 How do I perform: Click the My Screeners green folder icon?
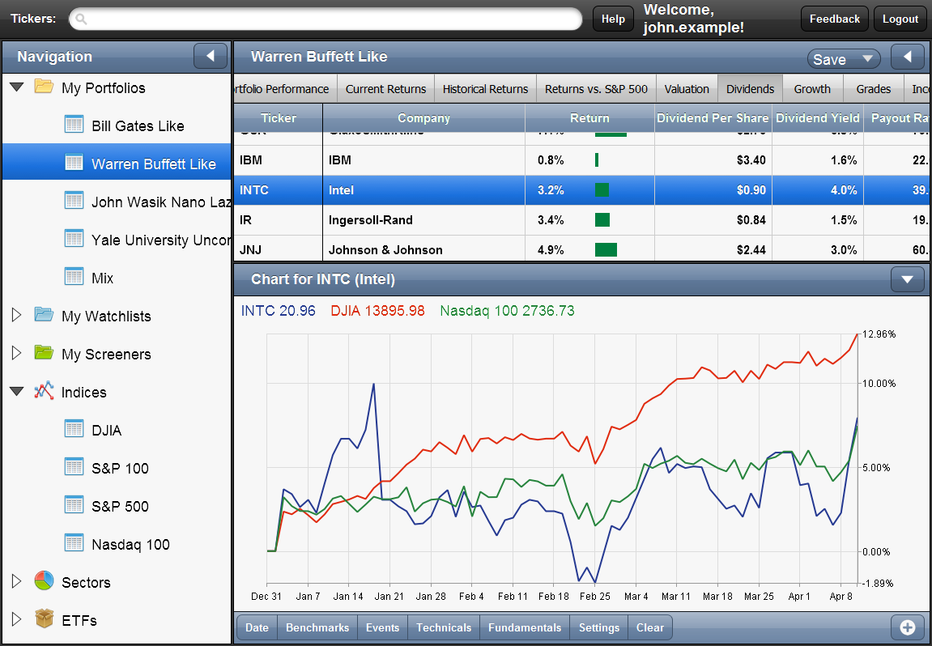tap(44, 353)
